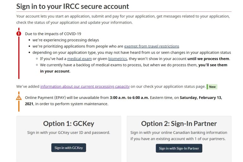Follow the medical exam link
Image resolution: width=243 pixels, height=162 pixels.
pyautogui.click(x=79, y=59)
